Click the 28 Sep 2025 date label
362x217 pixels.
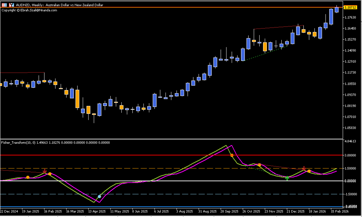coord(229,211)
